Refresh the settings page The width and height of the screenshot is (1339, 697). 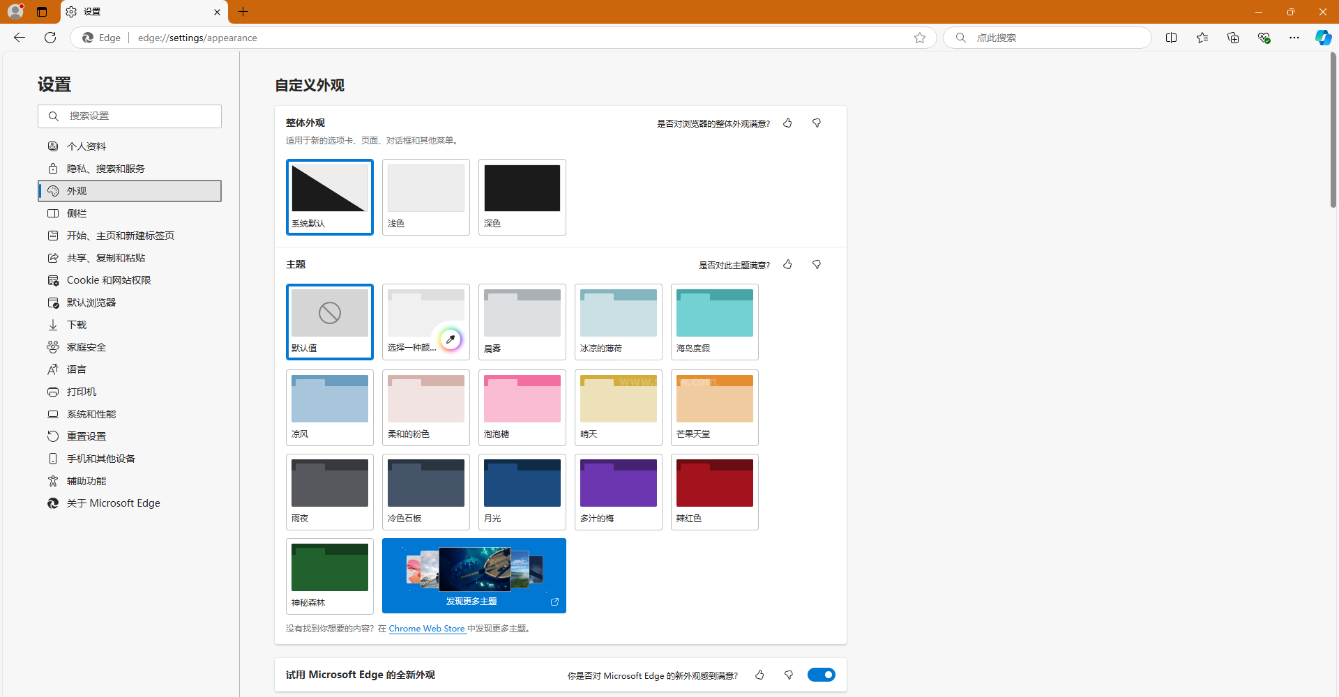pos(50,38)
